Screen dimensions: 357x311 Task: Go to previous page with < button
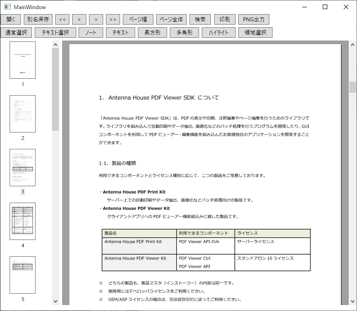[x=79, y=19]
